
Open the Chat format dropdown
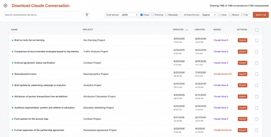point(129,15)
